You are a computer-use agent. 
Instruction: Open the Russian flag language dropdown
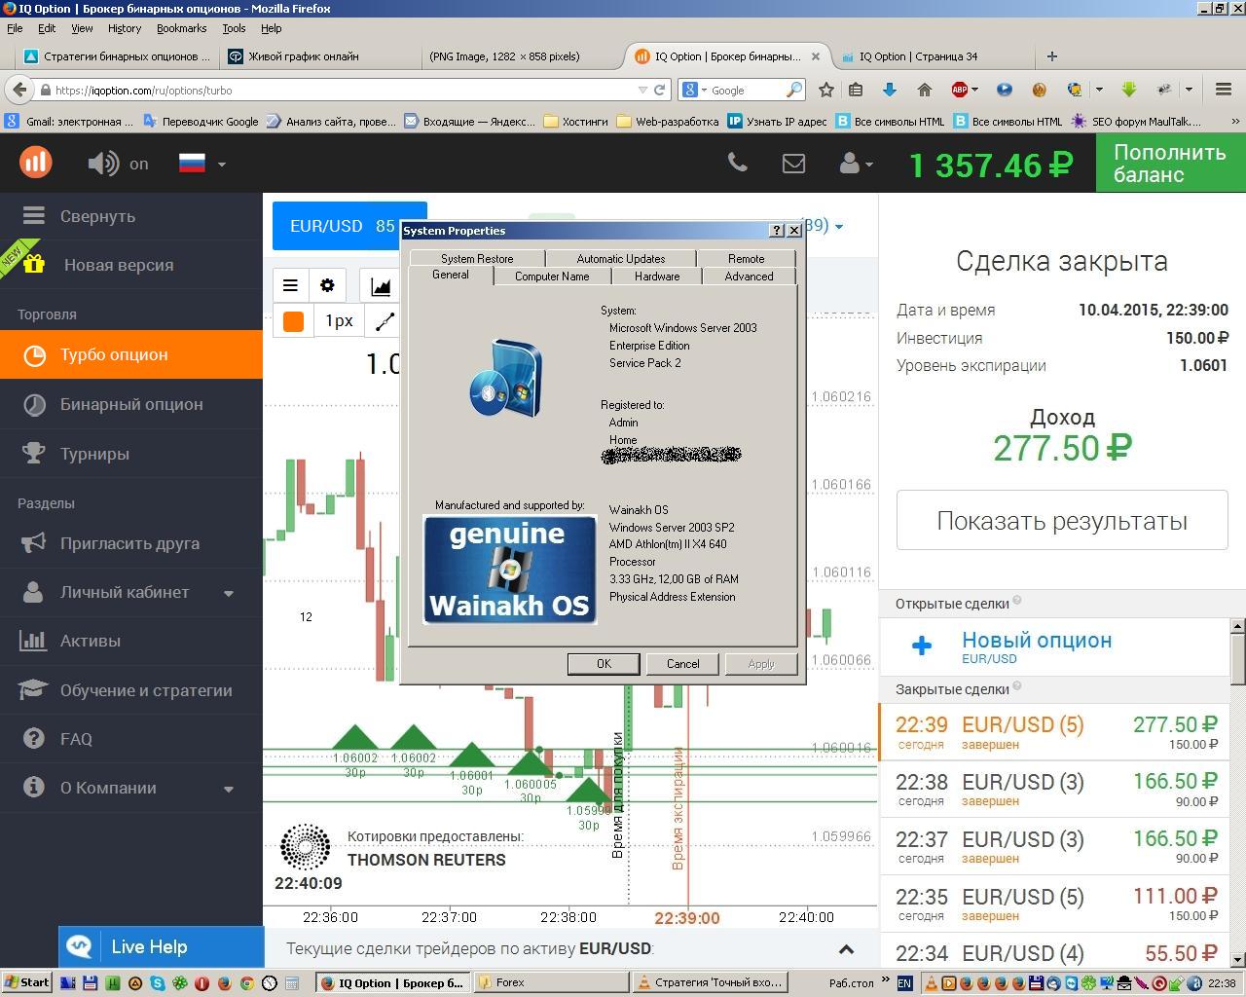click(202, 164)
